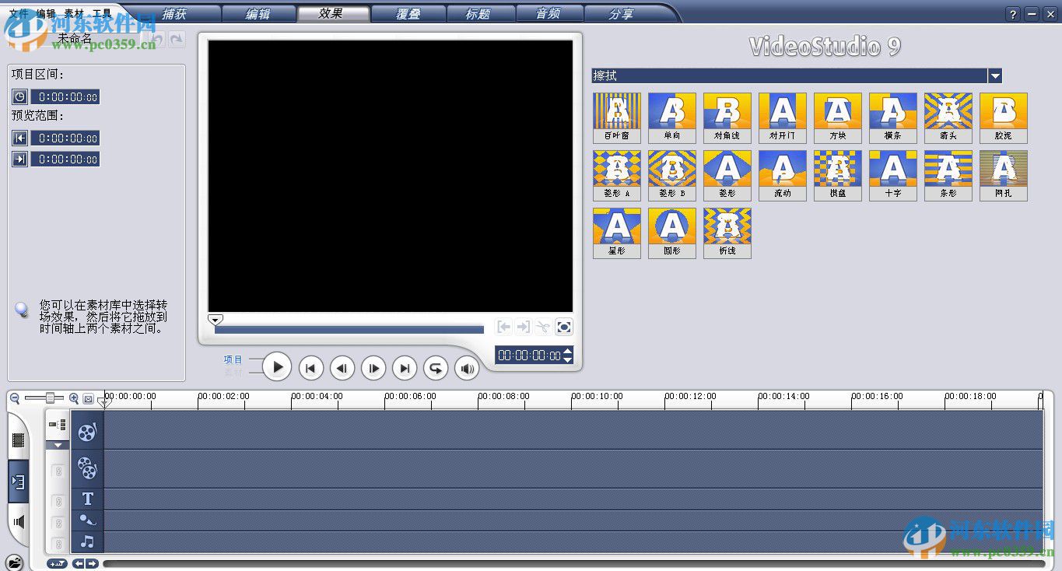This screenshot has width=1062, height=571.
Task: Increase timecode with the up spinner arrow
Action: (x=568, y=351)
